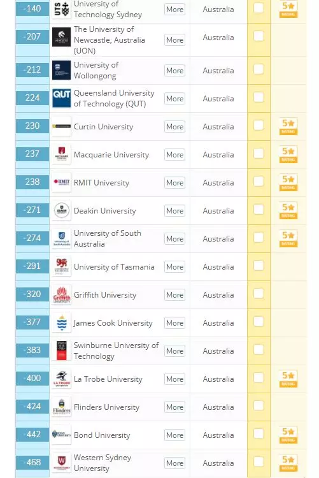Click the Bond University name link
The width and height of the screenshot is (319, 478).
coord(102,435)
